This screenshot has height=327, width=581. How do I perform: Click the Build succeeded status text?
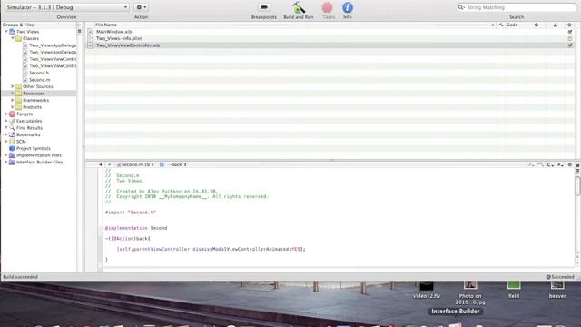(20, 277)
